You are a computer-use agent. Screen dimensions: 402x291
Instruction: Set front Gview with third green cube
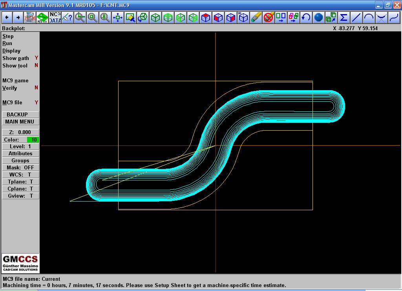[181, 17]
